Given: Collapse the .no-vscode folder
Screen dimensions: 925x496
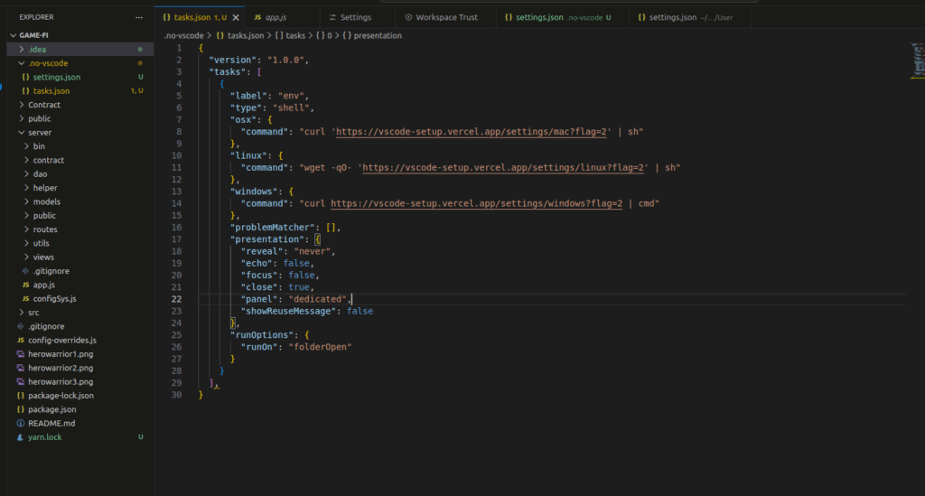Looking at the screenshot, I should 47,63.
